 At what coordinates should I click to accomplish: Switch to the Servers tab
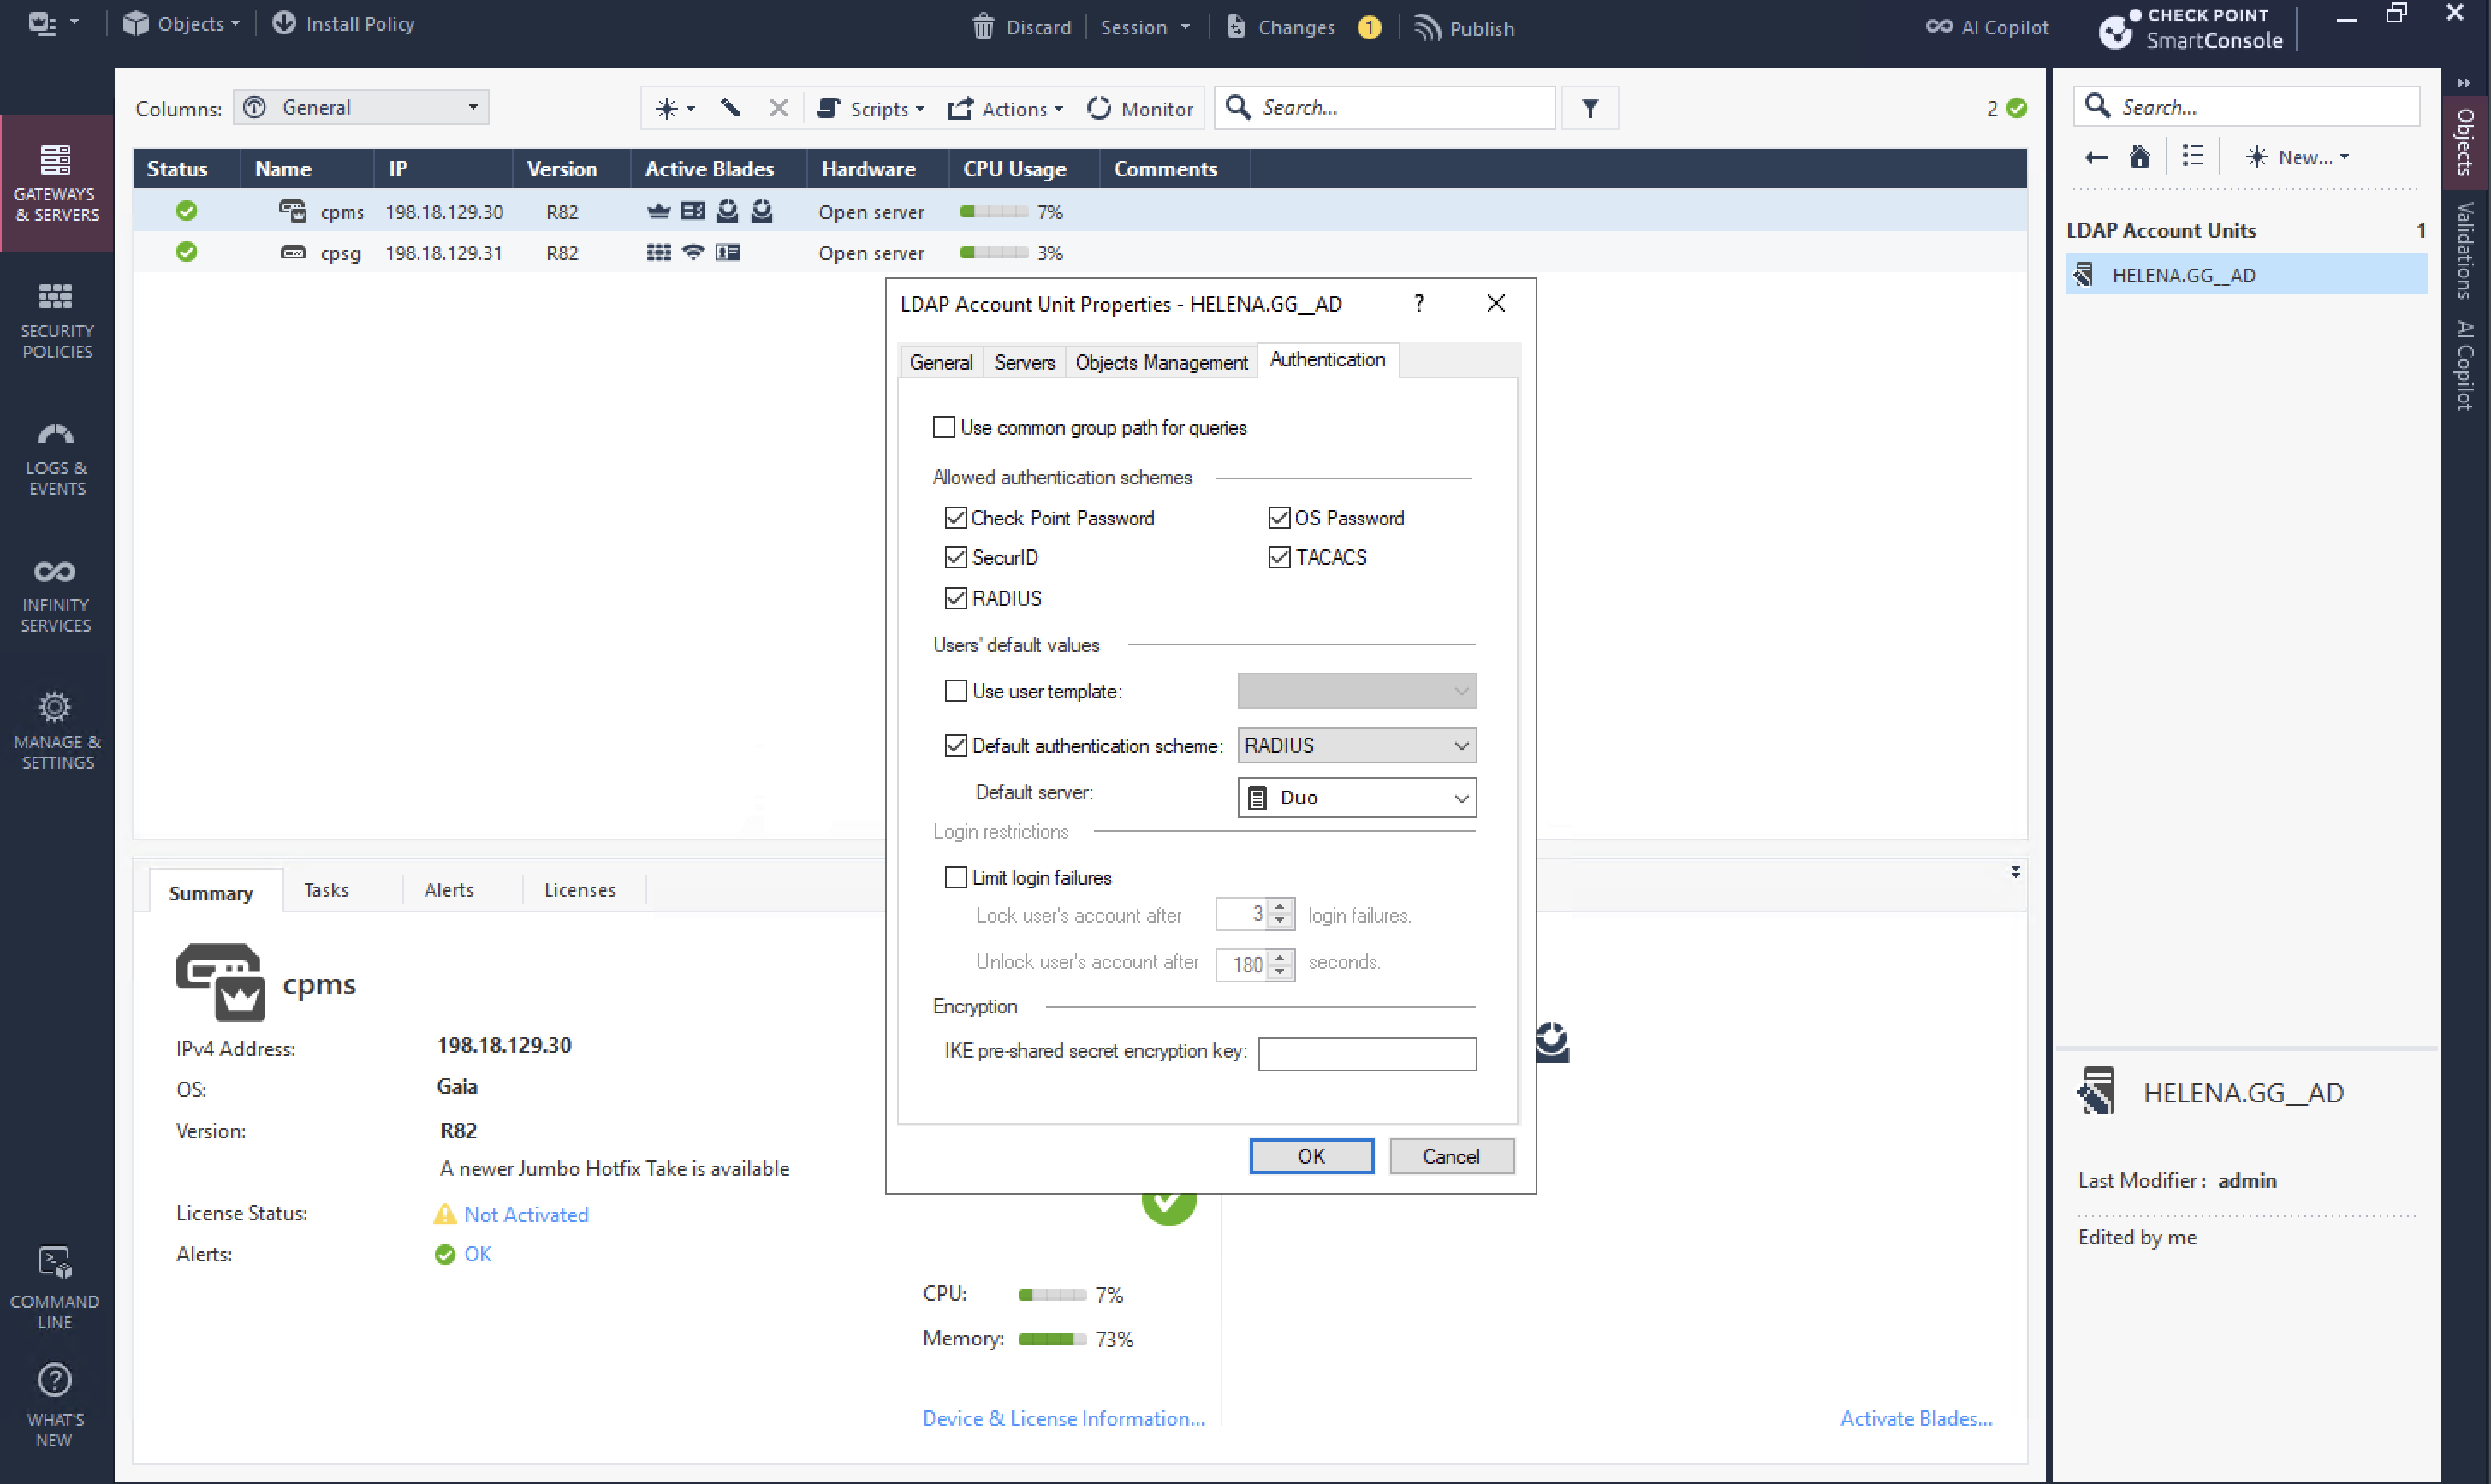(x=1023, y=362)
